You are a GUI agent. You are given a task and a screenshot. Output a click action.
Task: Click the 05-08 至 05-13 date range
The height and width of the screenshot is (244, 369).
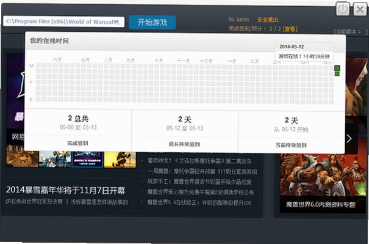[x=78, y=127]
